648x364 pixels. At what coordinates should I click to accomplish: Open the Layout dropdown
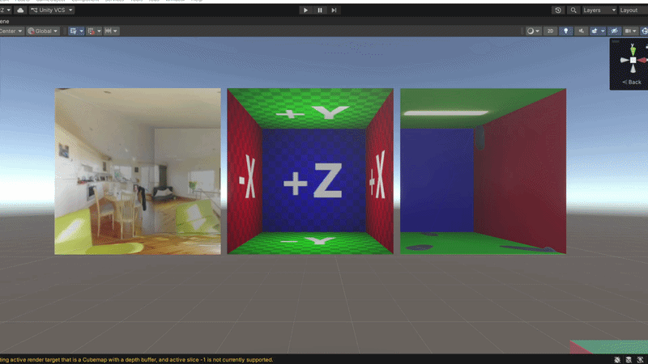[x=633, y=10]
